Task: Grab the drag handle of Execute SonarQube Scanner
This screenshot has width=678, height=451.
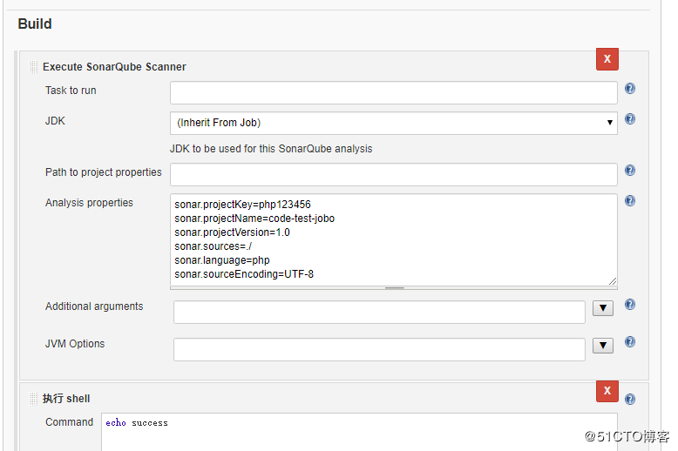Action: click(33, 67)
